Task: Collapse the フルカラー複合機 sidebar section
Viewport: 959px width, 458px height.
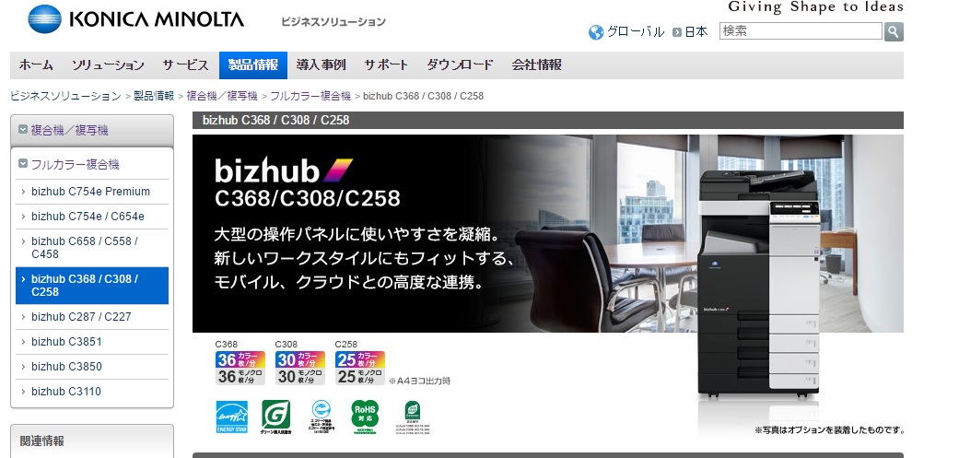Action: coord(23,164)
